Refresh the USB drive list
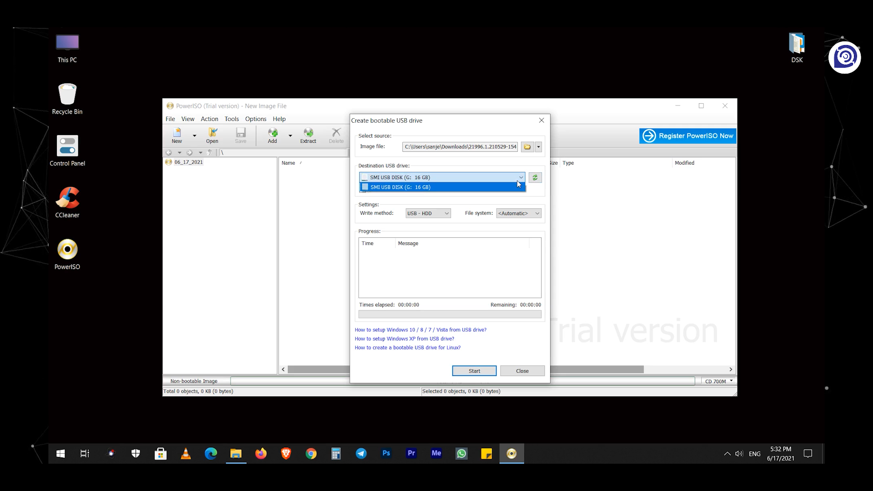 pyautogui.click(x=535, y=178)
